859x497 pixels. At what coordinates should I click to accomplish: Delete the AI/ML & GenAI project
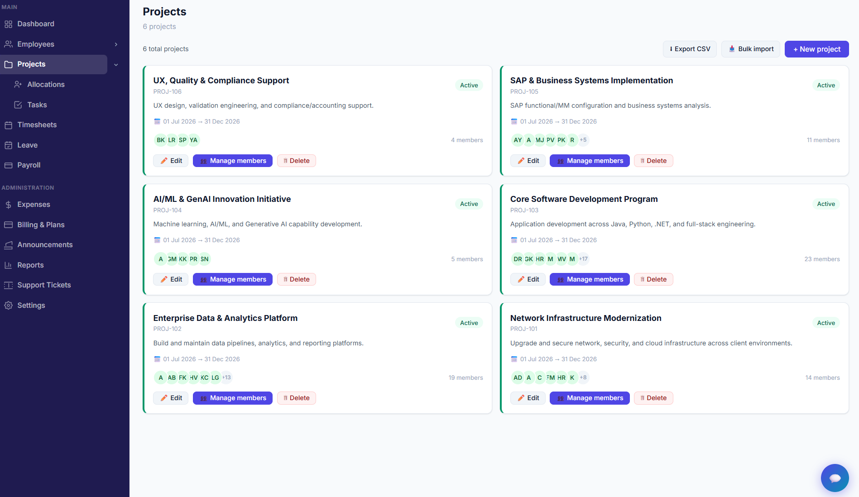pyautogui.click(x=297, y=279)
